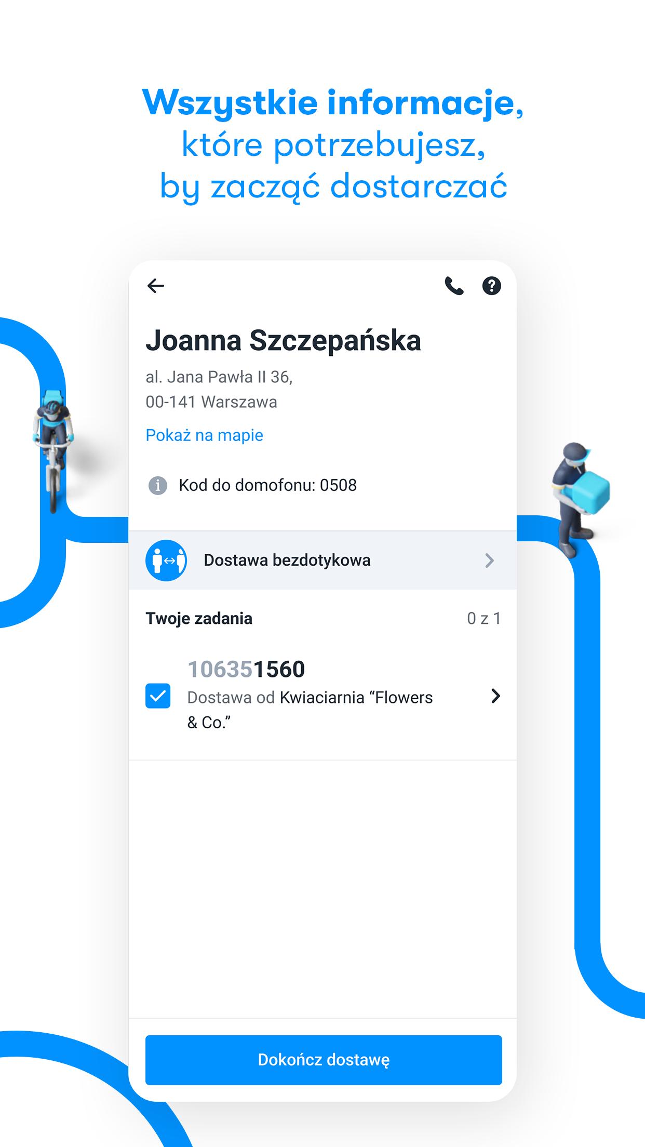Select the order number 106351560
This screenshot has height=1147, width=645.
[x=246, y=669]
